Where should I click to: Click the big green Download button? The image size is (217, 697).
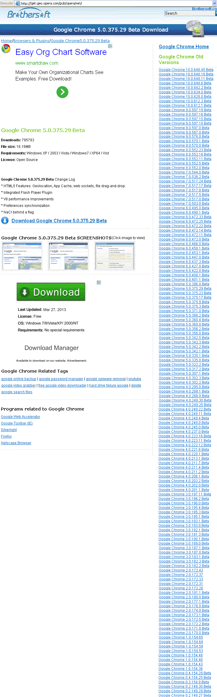point(51,292)
